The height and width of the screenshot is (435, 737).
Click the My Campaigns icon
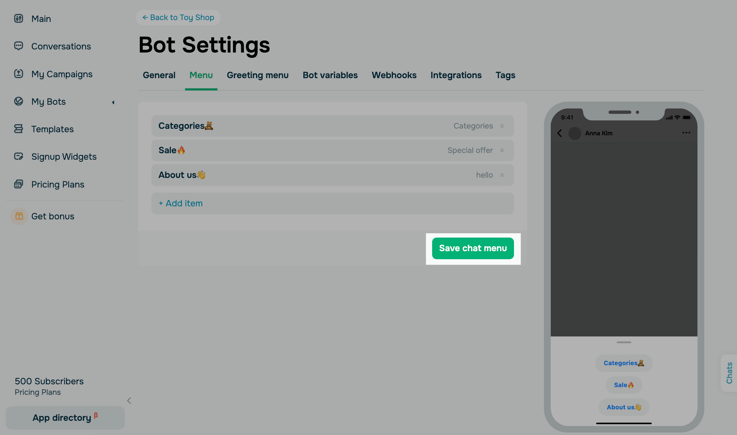(x=19, y=74)
